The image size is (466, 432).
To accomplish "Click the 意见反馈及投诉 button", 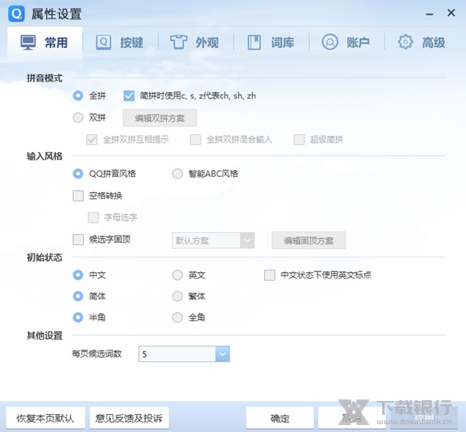I will 129,419.
